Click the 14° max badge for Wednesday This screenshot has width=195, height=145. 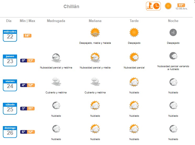28,36
